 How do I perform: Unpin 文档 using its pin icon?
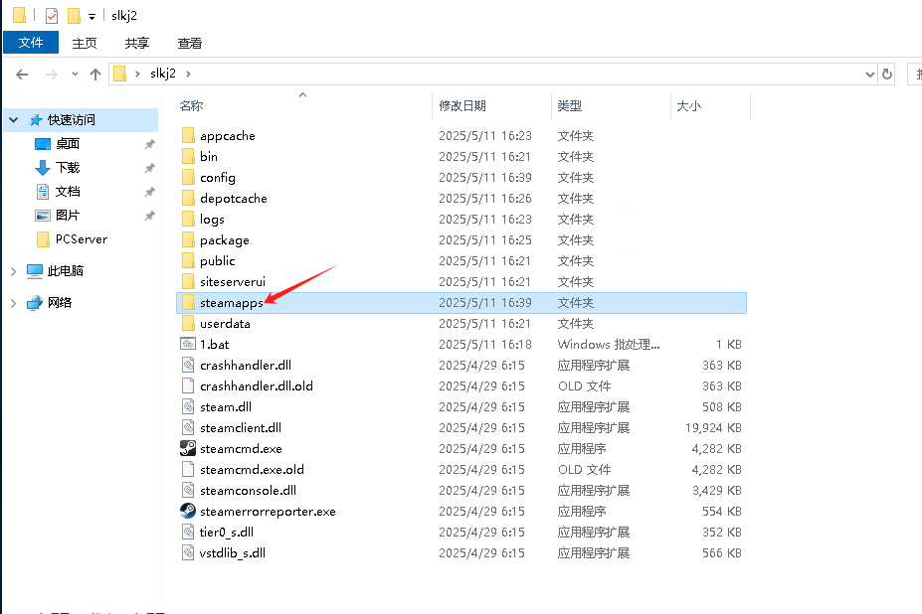click(150, 192)
